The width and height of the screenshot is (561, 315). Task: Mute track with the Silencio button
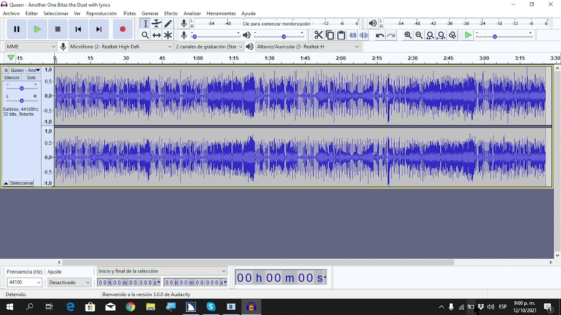click(12, 77)
